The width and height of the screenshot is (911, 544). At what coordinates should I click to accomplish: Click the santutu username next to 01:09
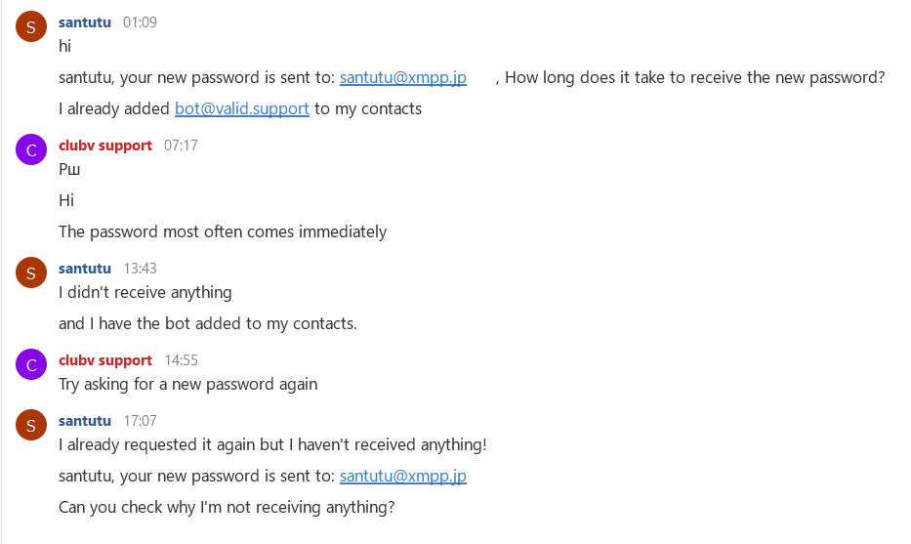click(85, 21)
